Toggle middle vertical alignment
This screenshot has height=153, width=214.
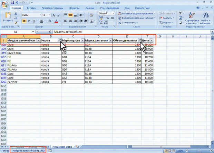(x=70, y=15)
